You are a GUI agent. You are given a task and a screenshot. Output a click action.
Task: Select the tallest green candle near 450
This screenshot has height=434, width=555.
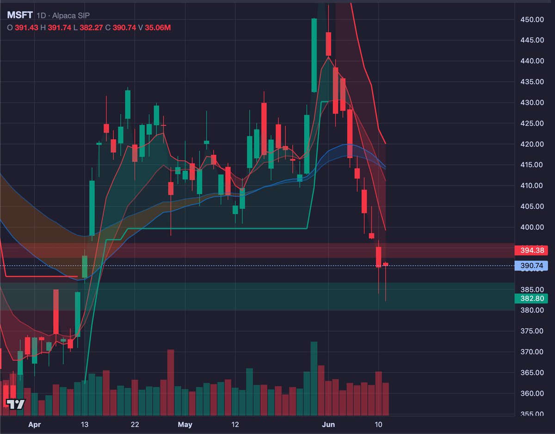click(x=314, y=56)
